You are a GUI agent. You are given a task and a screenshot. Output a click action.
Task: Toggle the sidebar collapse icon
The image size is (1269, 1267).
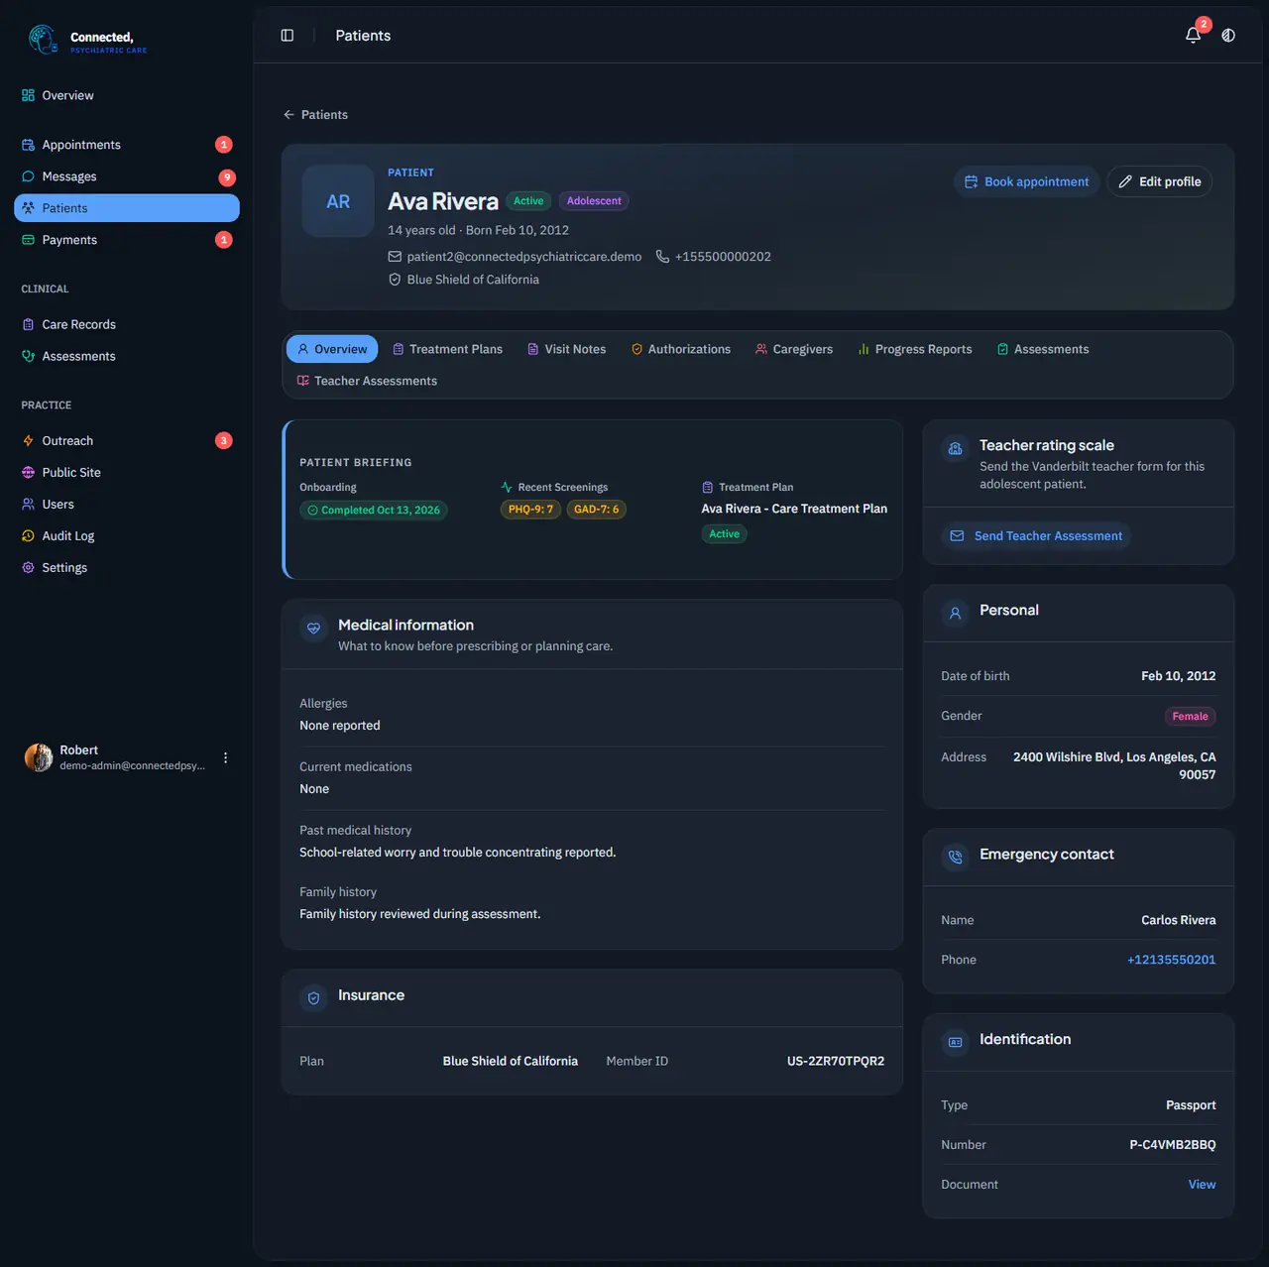click(288, 36)
